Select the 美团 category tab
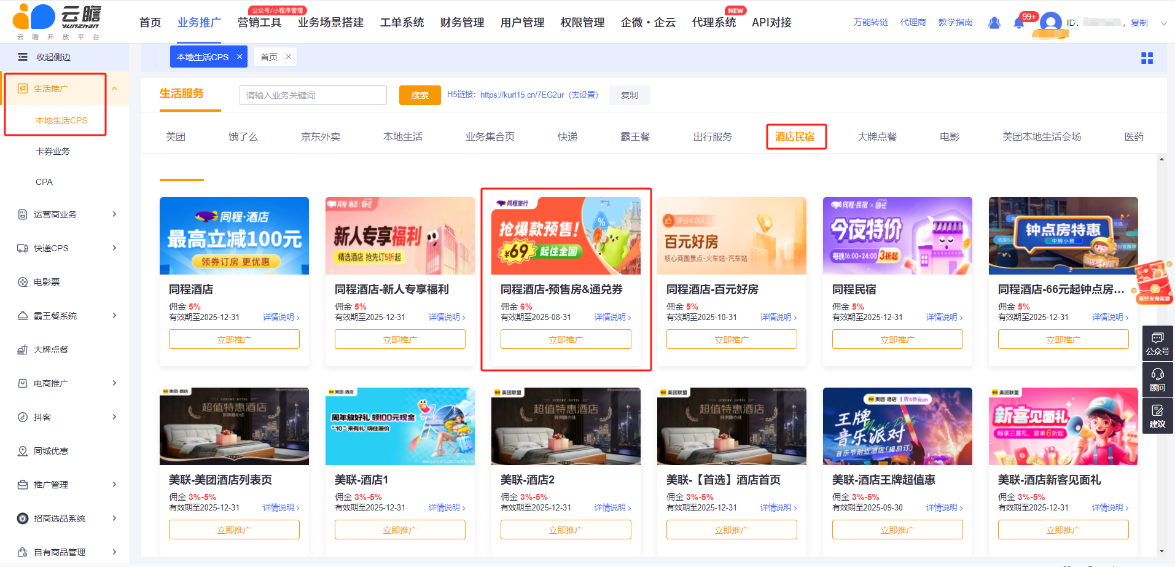The height and width of the screenshot is (567, 1175). pos(176,136)
